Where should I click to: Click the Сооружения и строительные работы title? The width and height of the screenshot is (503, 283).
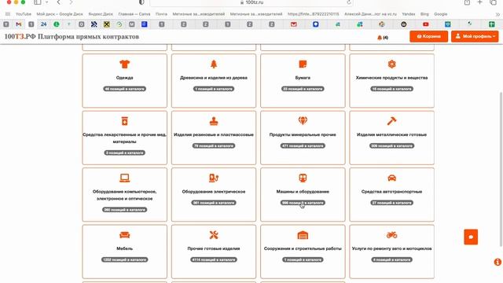(x=303, y=248)
